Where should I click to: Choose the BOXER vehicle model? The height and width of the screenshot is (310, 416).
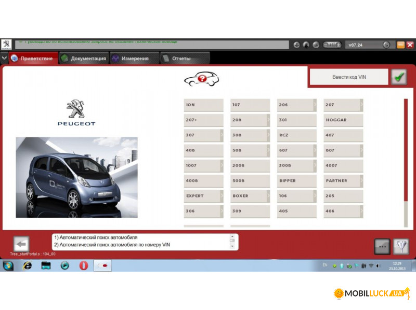point(250,196)
